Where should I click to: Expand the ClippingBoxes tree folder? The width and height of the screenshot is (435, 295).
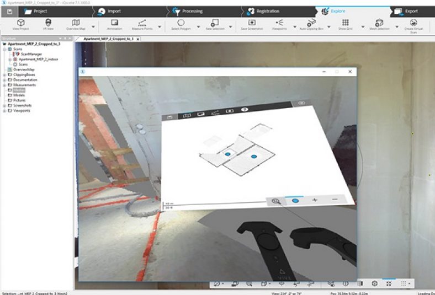(4, 75)
